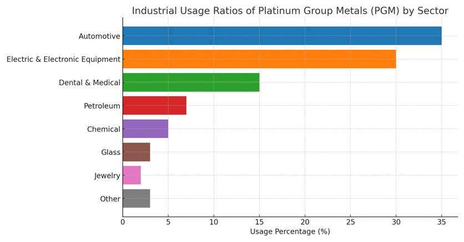Image resolution: width=464 pixels, height=242 pixels.
Task: Click the chart title text
Action: coord(290,11)
